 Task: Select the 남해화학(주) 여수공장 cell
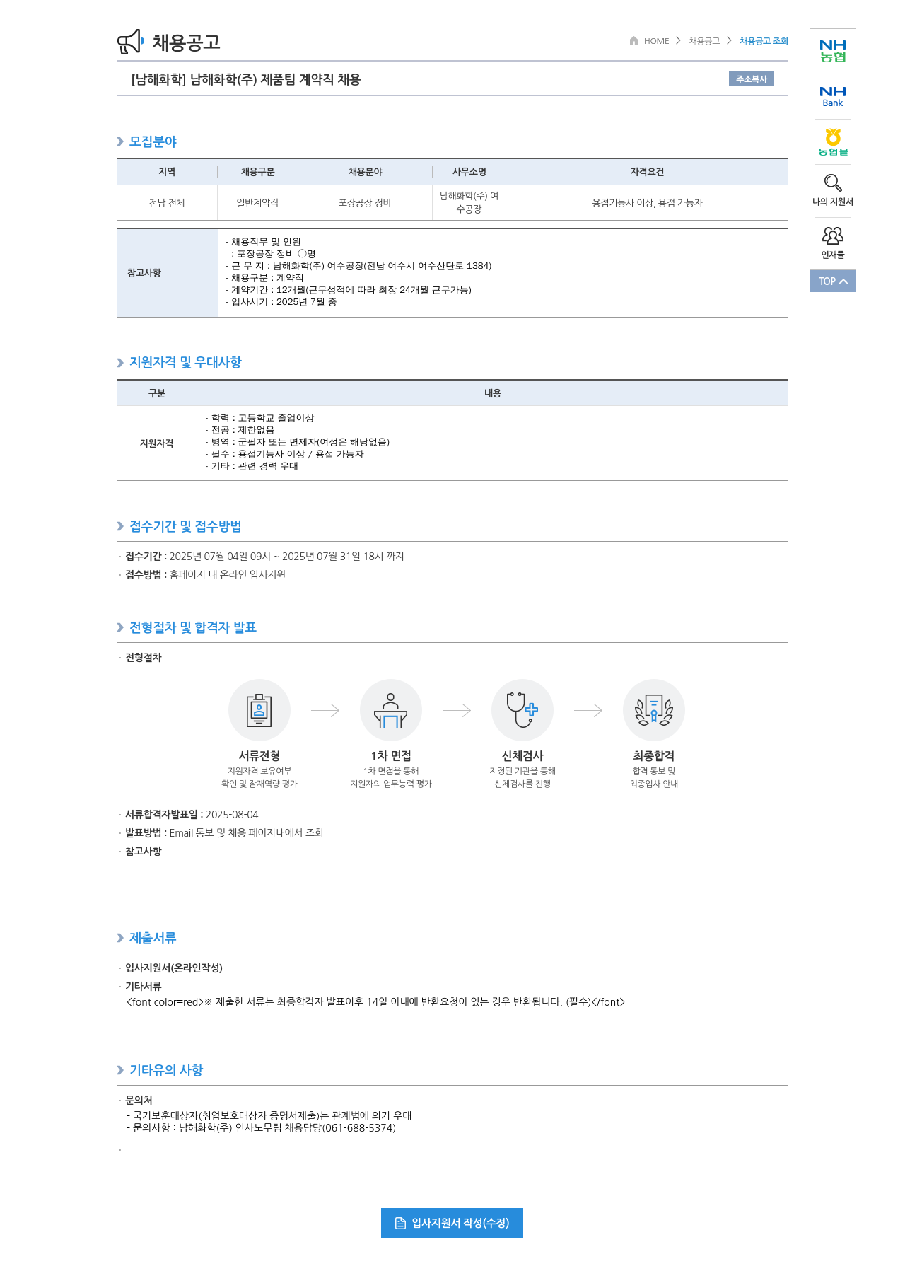click(x=469, y=202)
